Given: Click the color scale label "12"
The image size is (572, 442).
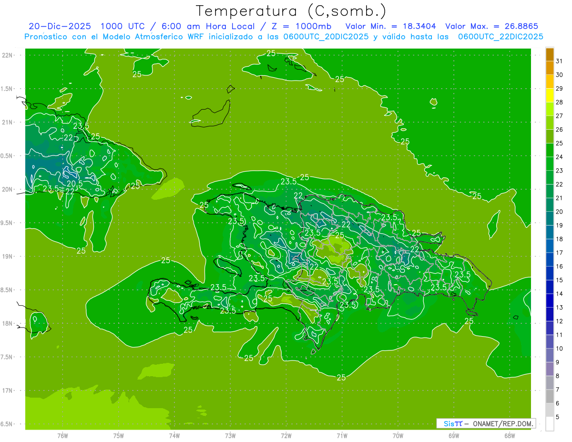Looking at the screenshot, I should [560, 321].
